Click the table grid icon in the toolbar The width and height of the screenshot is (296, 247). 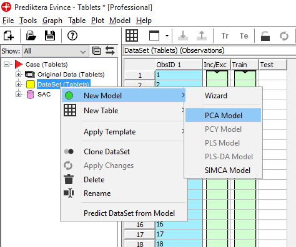[132, 35]
